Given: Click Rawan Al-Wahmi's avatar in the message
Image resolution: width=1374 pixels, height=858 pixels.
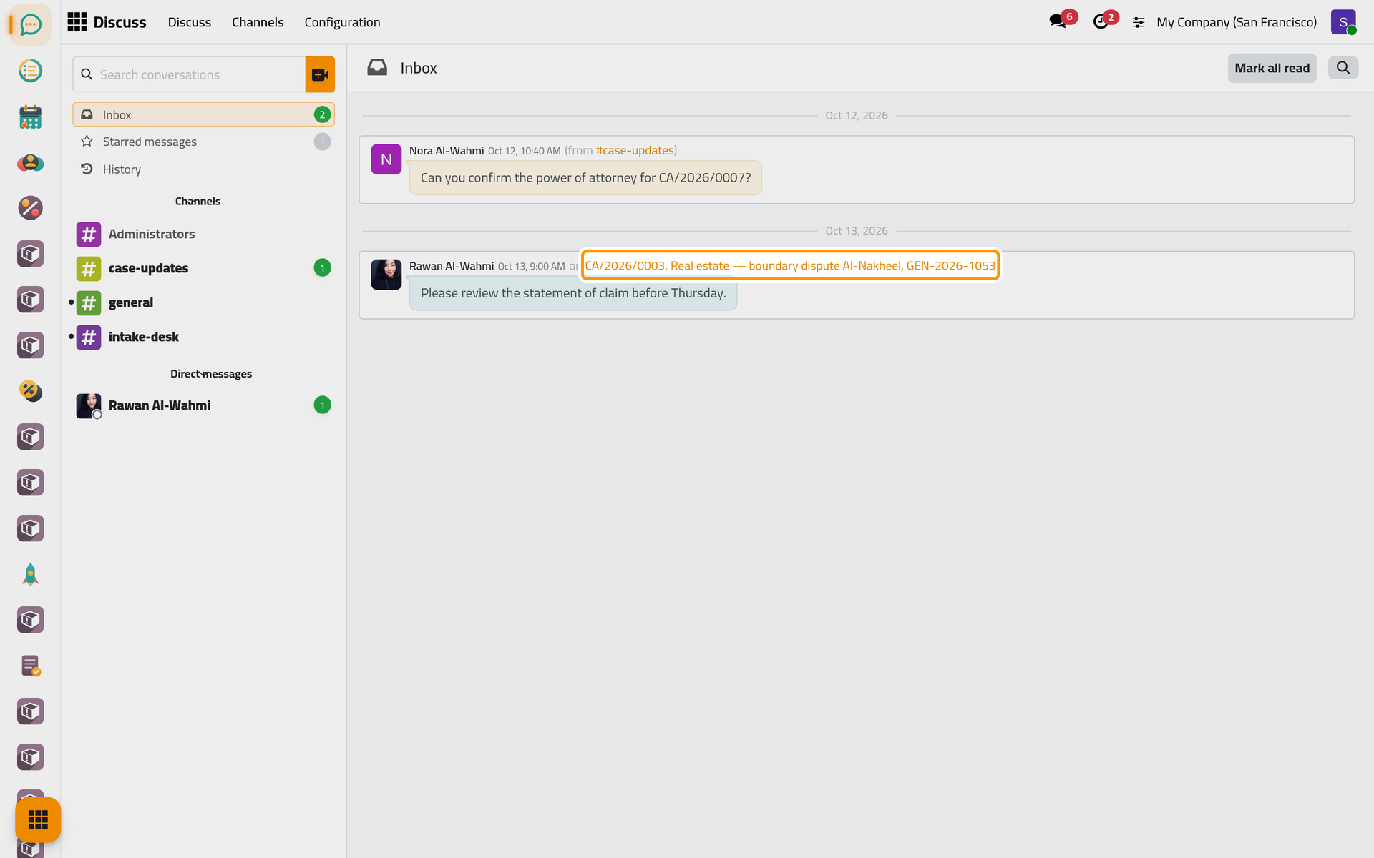Looking at the screenshot, I should (x=386, y=275).
